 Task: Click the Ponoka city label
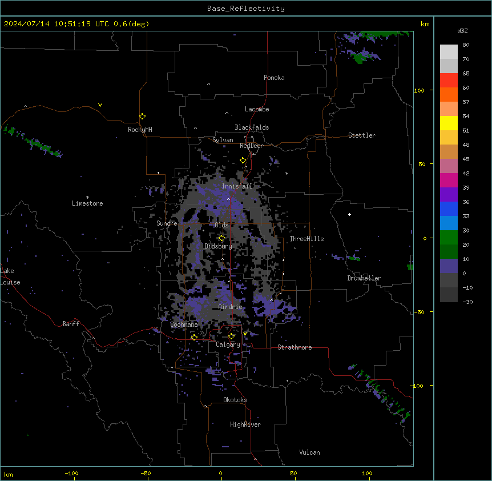coord(274,78)
